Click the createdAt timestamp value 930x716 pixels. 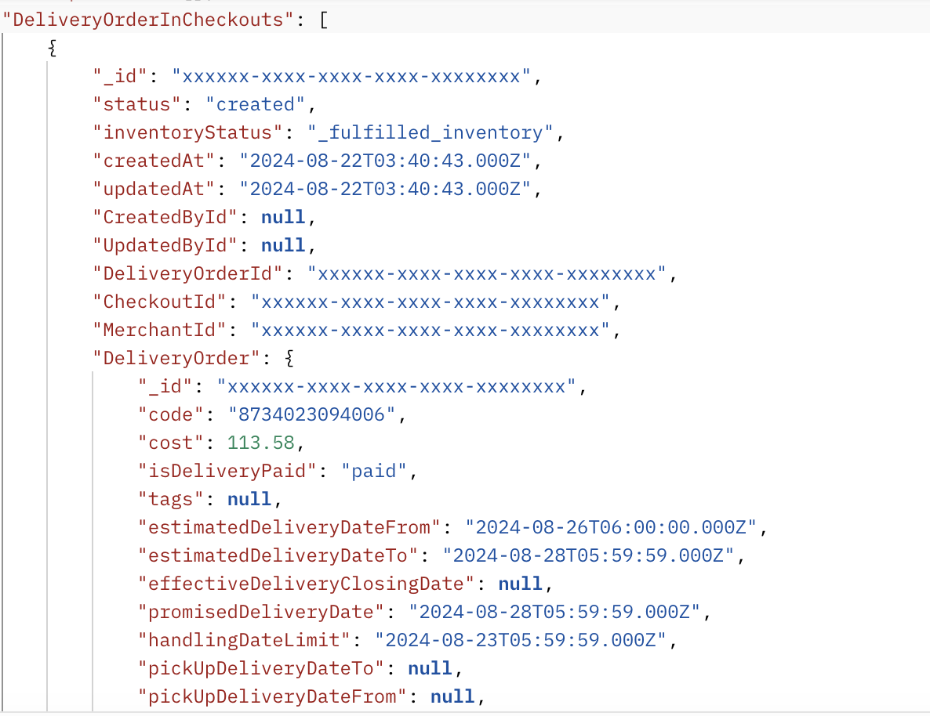(385, 161)
